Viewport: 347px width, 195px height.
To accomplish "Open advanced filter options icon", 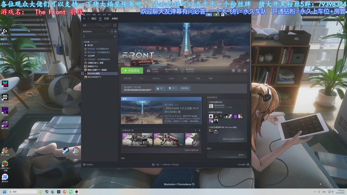I will [115, 37].
